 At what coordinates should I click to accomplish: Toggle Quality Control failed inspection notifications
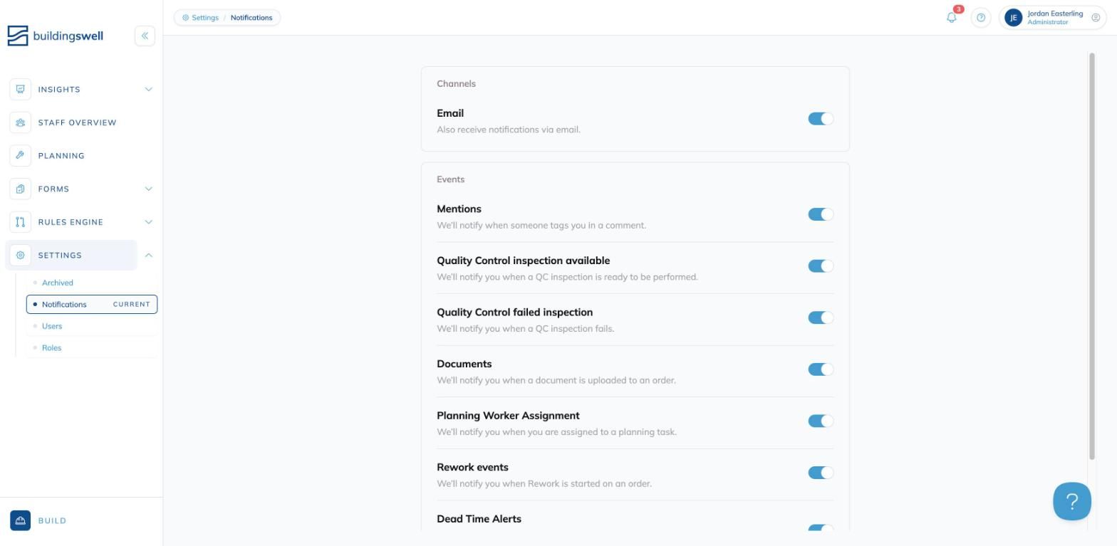point(821,317)
